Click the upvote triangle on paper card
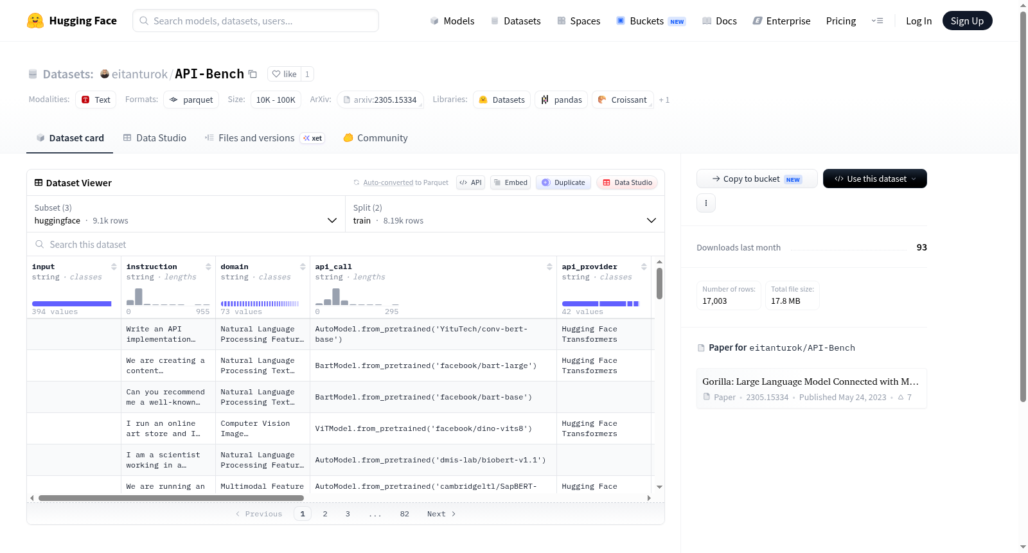 point(901,397)
